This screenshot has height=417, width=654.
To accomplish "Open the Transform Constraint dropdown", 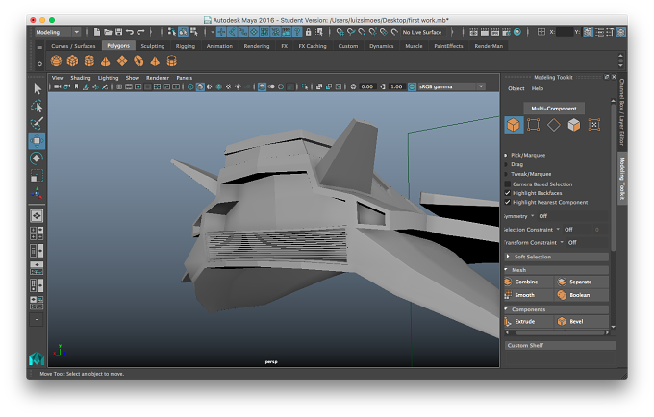I will 562,242.
